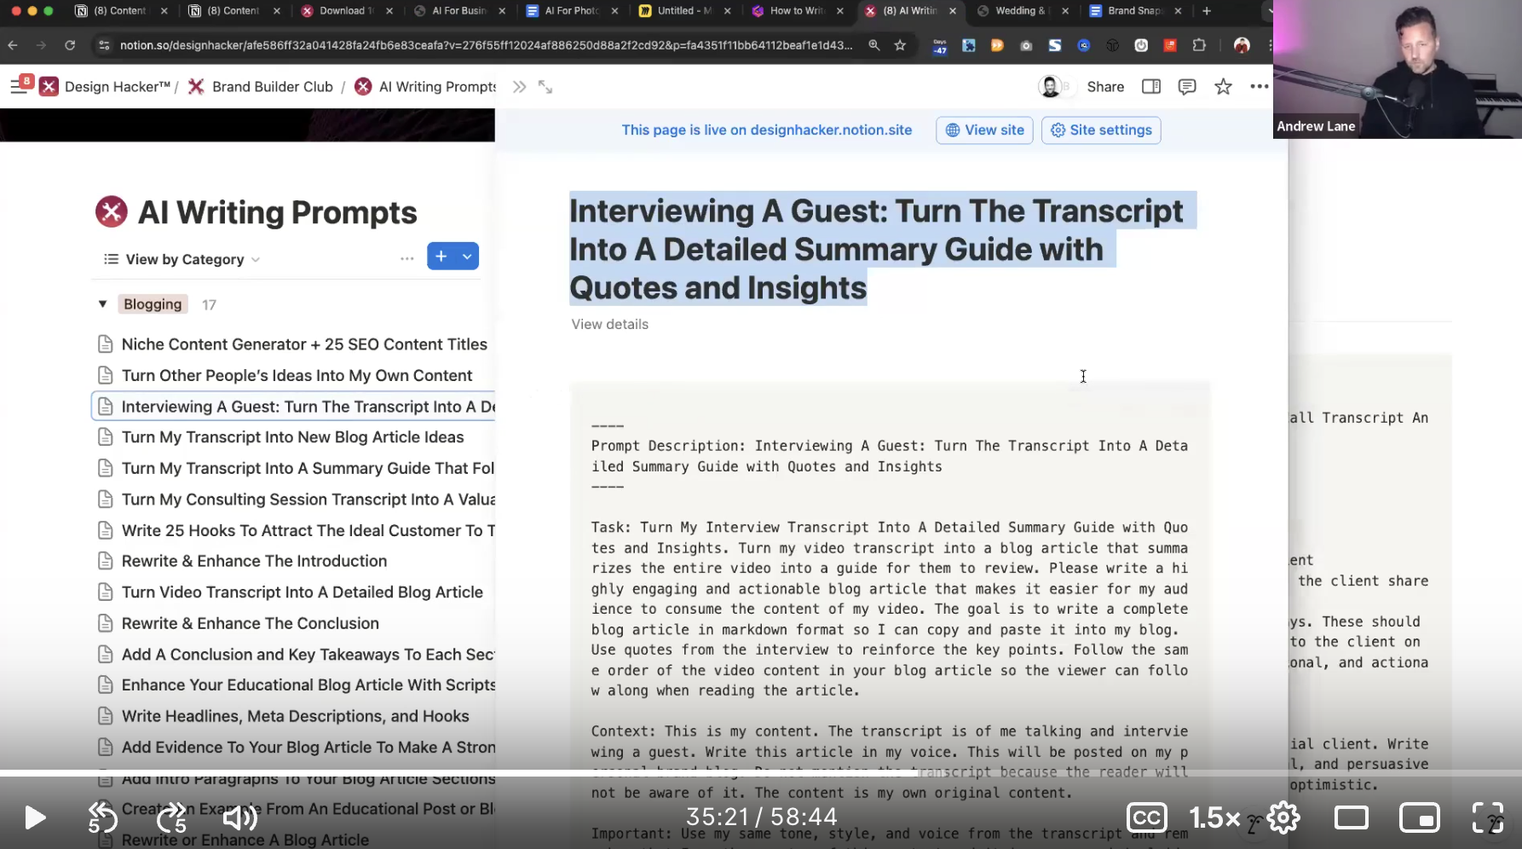1522x849 pixels.
Task: Toggle closed captions on video
Action: tap(1146, 817)
